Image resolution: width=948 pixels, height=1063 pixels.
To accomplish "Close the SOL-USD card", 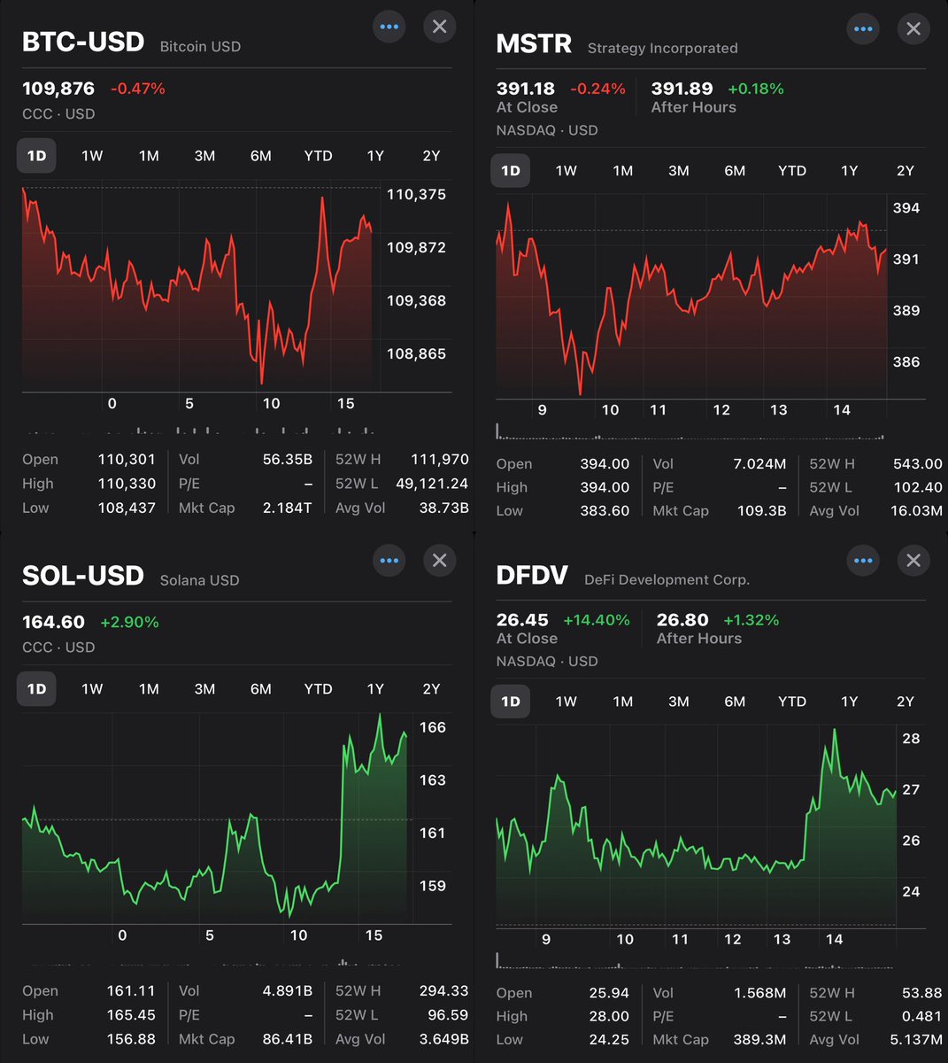I will [x=439, y=560].
